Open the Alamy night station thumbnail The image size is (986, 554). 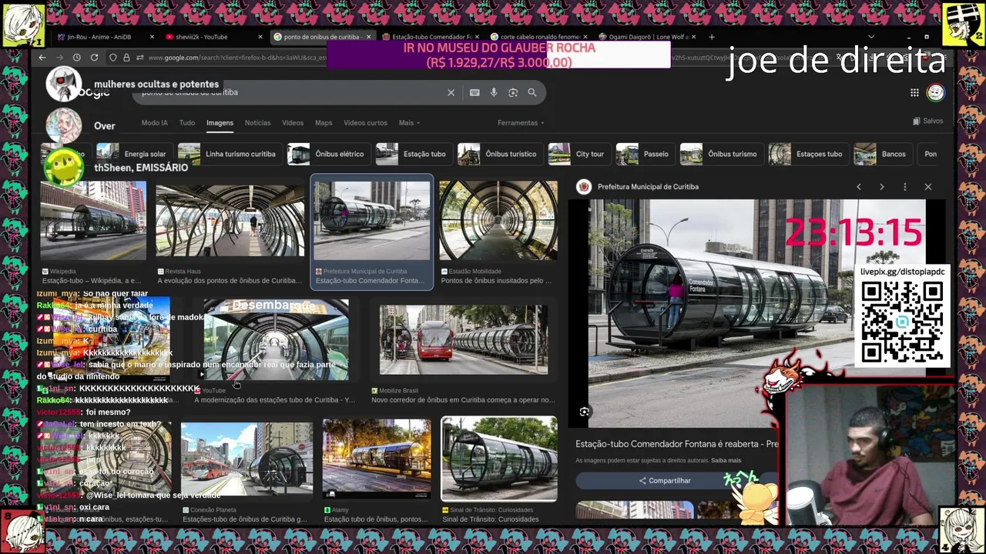(377, 459)
